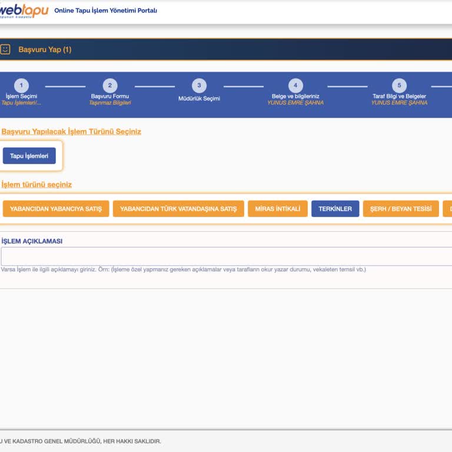Image resolution: width=452 pixels, height=452 pixels.
Task: Click the Başvuru Yap (1) panel title
Action: (x=45, y=49)
